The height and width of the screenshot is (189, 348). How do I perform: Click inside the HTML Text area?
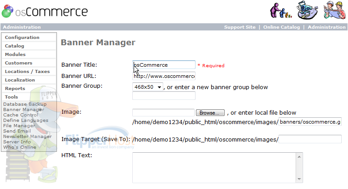click(x=214, y=168)
